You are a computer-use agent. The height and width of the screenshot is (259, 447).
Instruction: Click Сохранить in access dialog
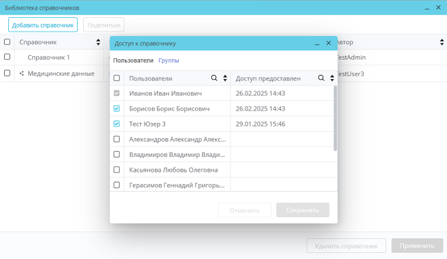[x=303, y=210]
